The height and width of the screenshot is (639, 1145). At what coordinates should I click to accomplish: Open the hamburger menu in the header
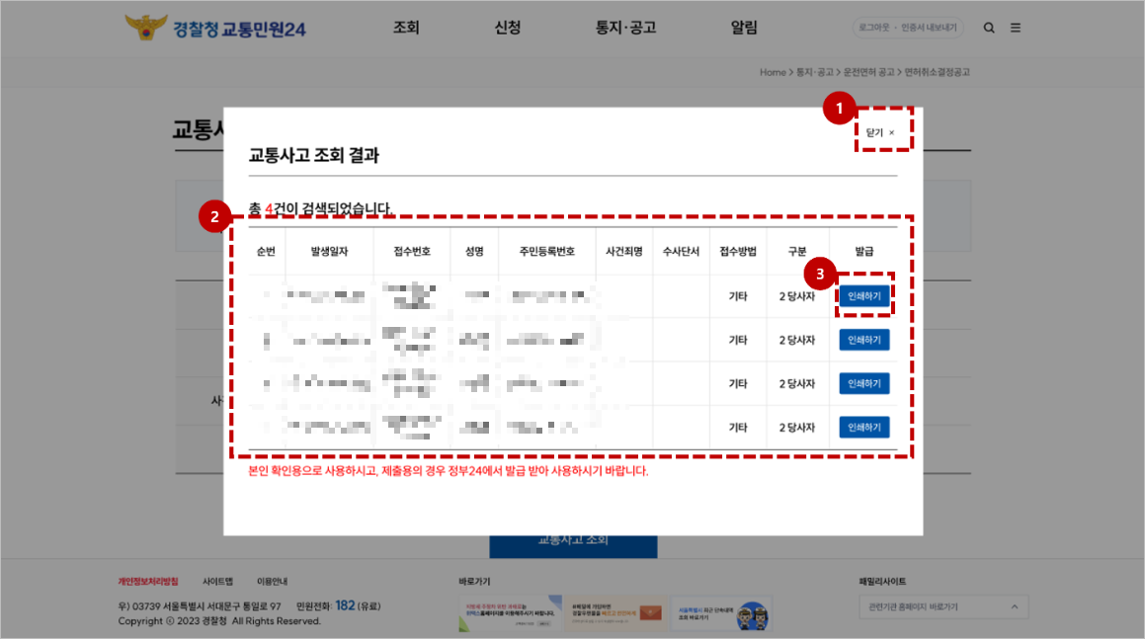[1016, 28]
